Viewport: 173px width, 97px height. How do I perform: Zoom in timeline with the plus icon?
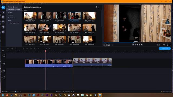pyautogui.click(x=20, y=92)
